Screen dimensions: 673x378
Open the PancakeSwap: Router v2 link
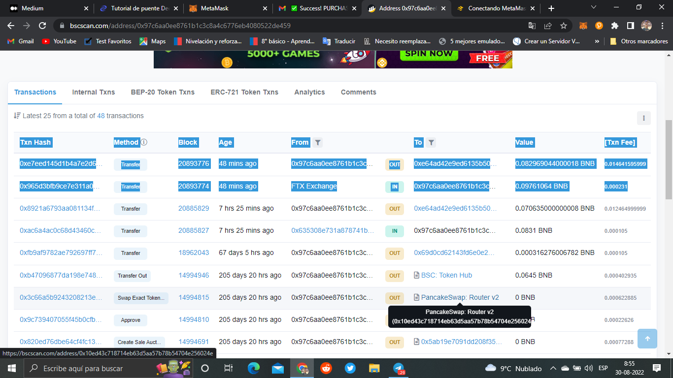click(x=460, y=297)
